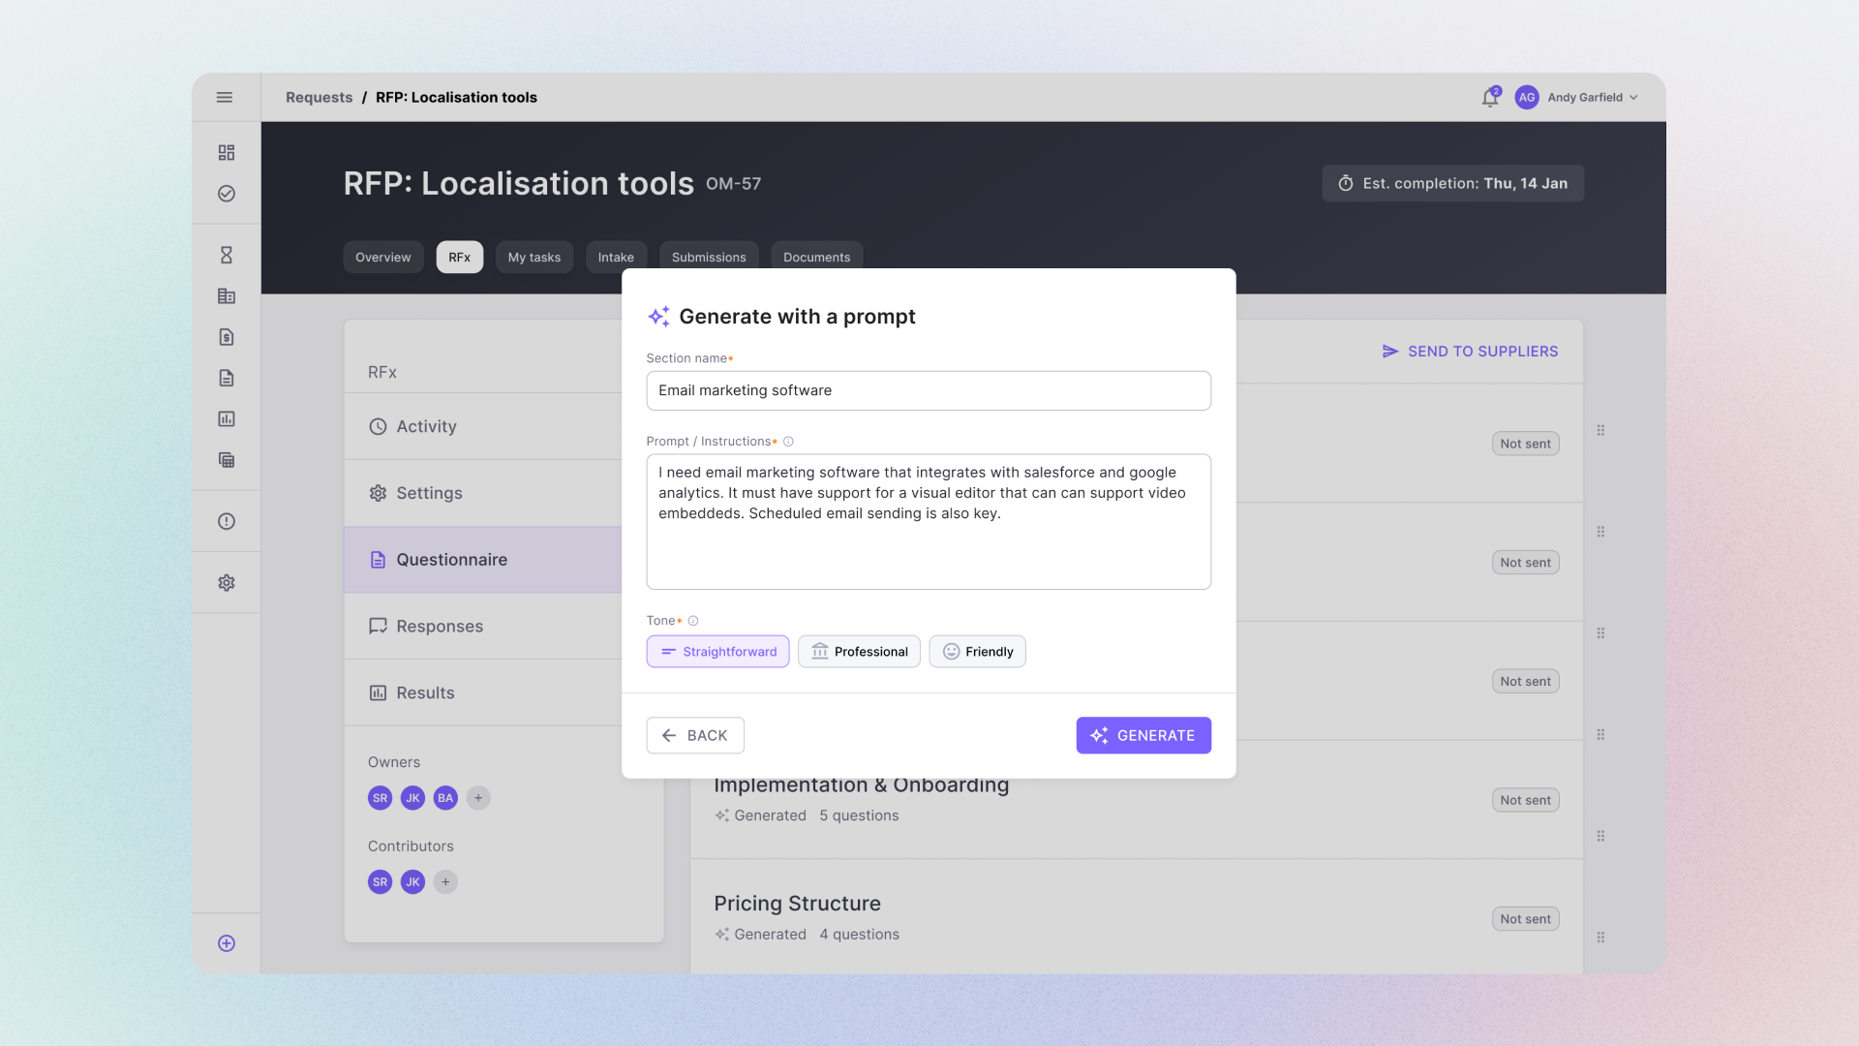Add an owner with the plus button
1859x1046 pixels.
click(478, 798)
